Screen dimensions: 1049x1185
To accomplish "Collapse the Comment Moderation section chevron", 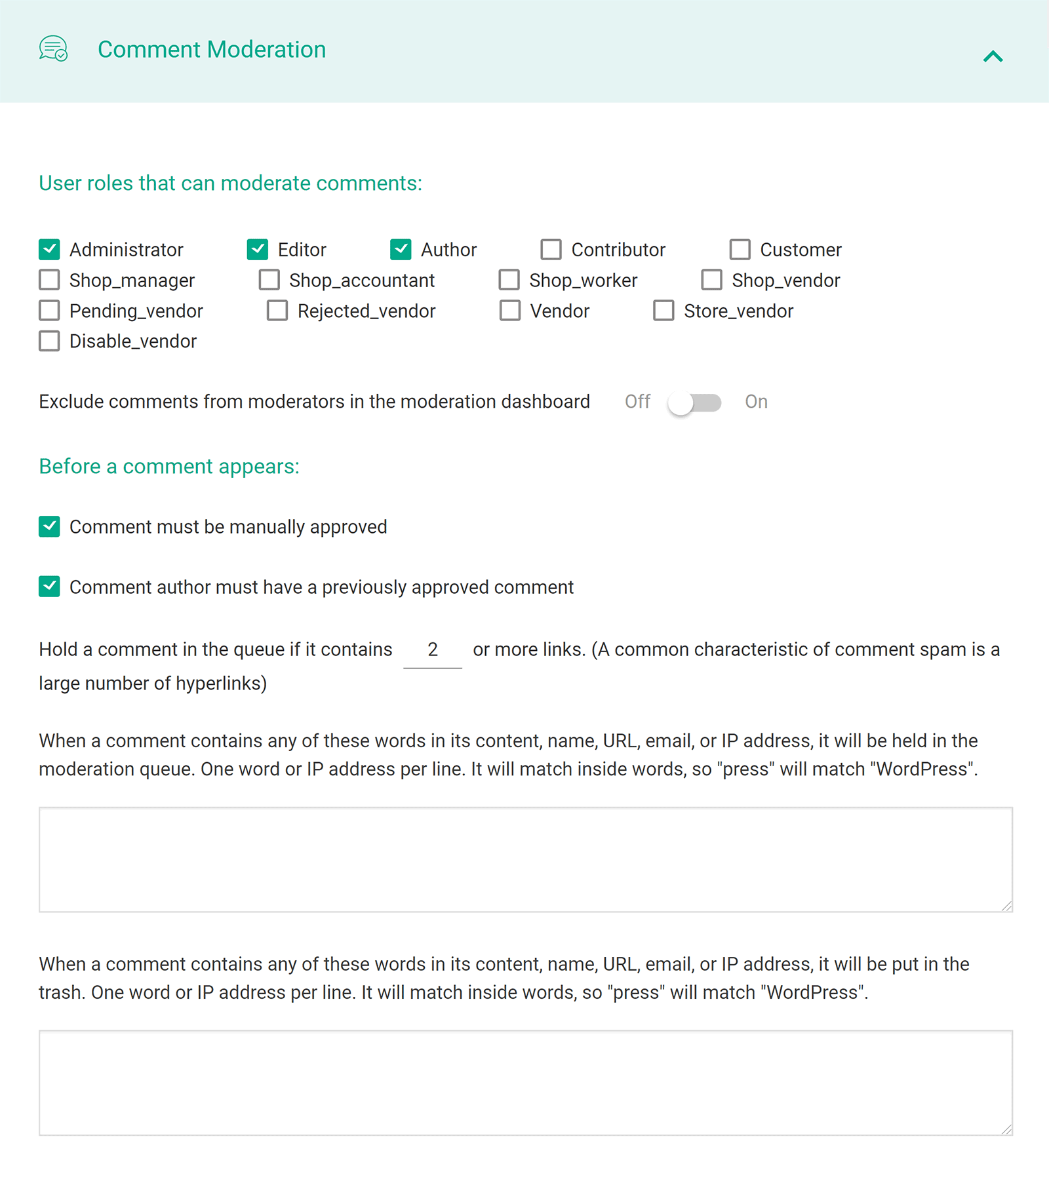I will tap(993, 56).
